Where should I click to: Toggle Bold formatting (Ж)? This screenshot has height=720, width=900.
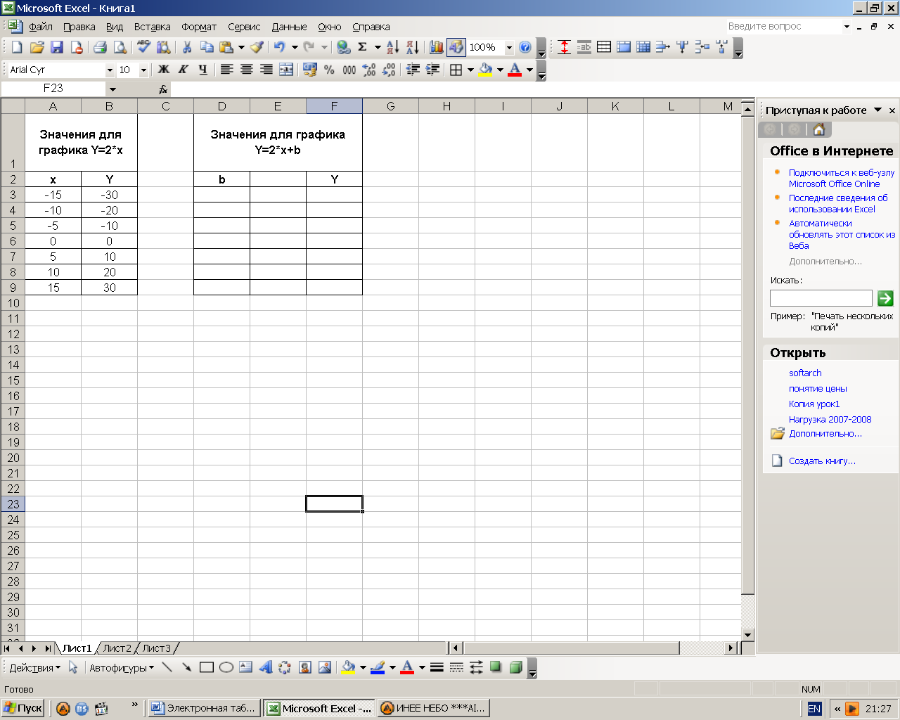(x=163, y=70)
